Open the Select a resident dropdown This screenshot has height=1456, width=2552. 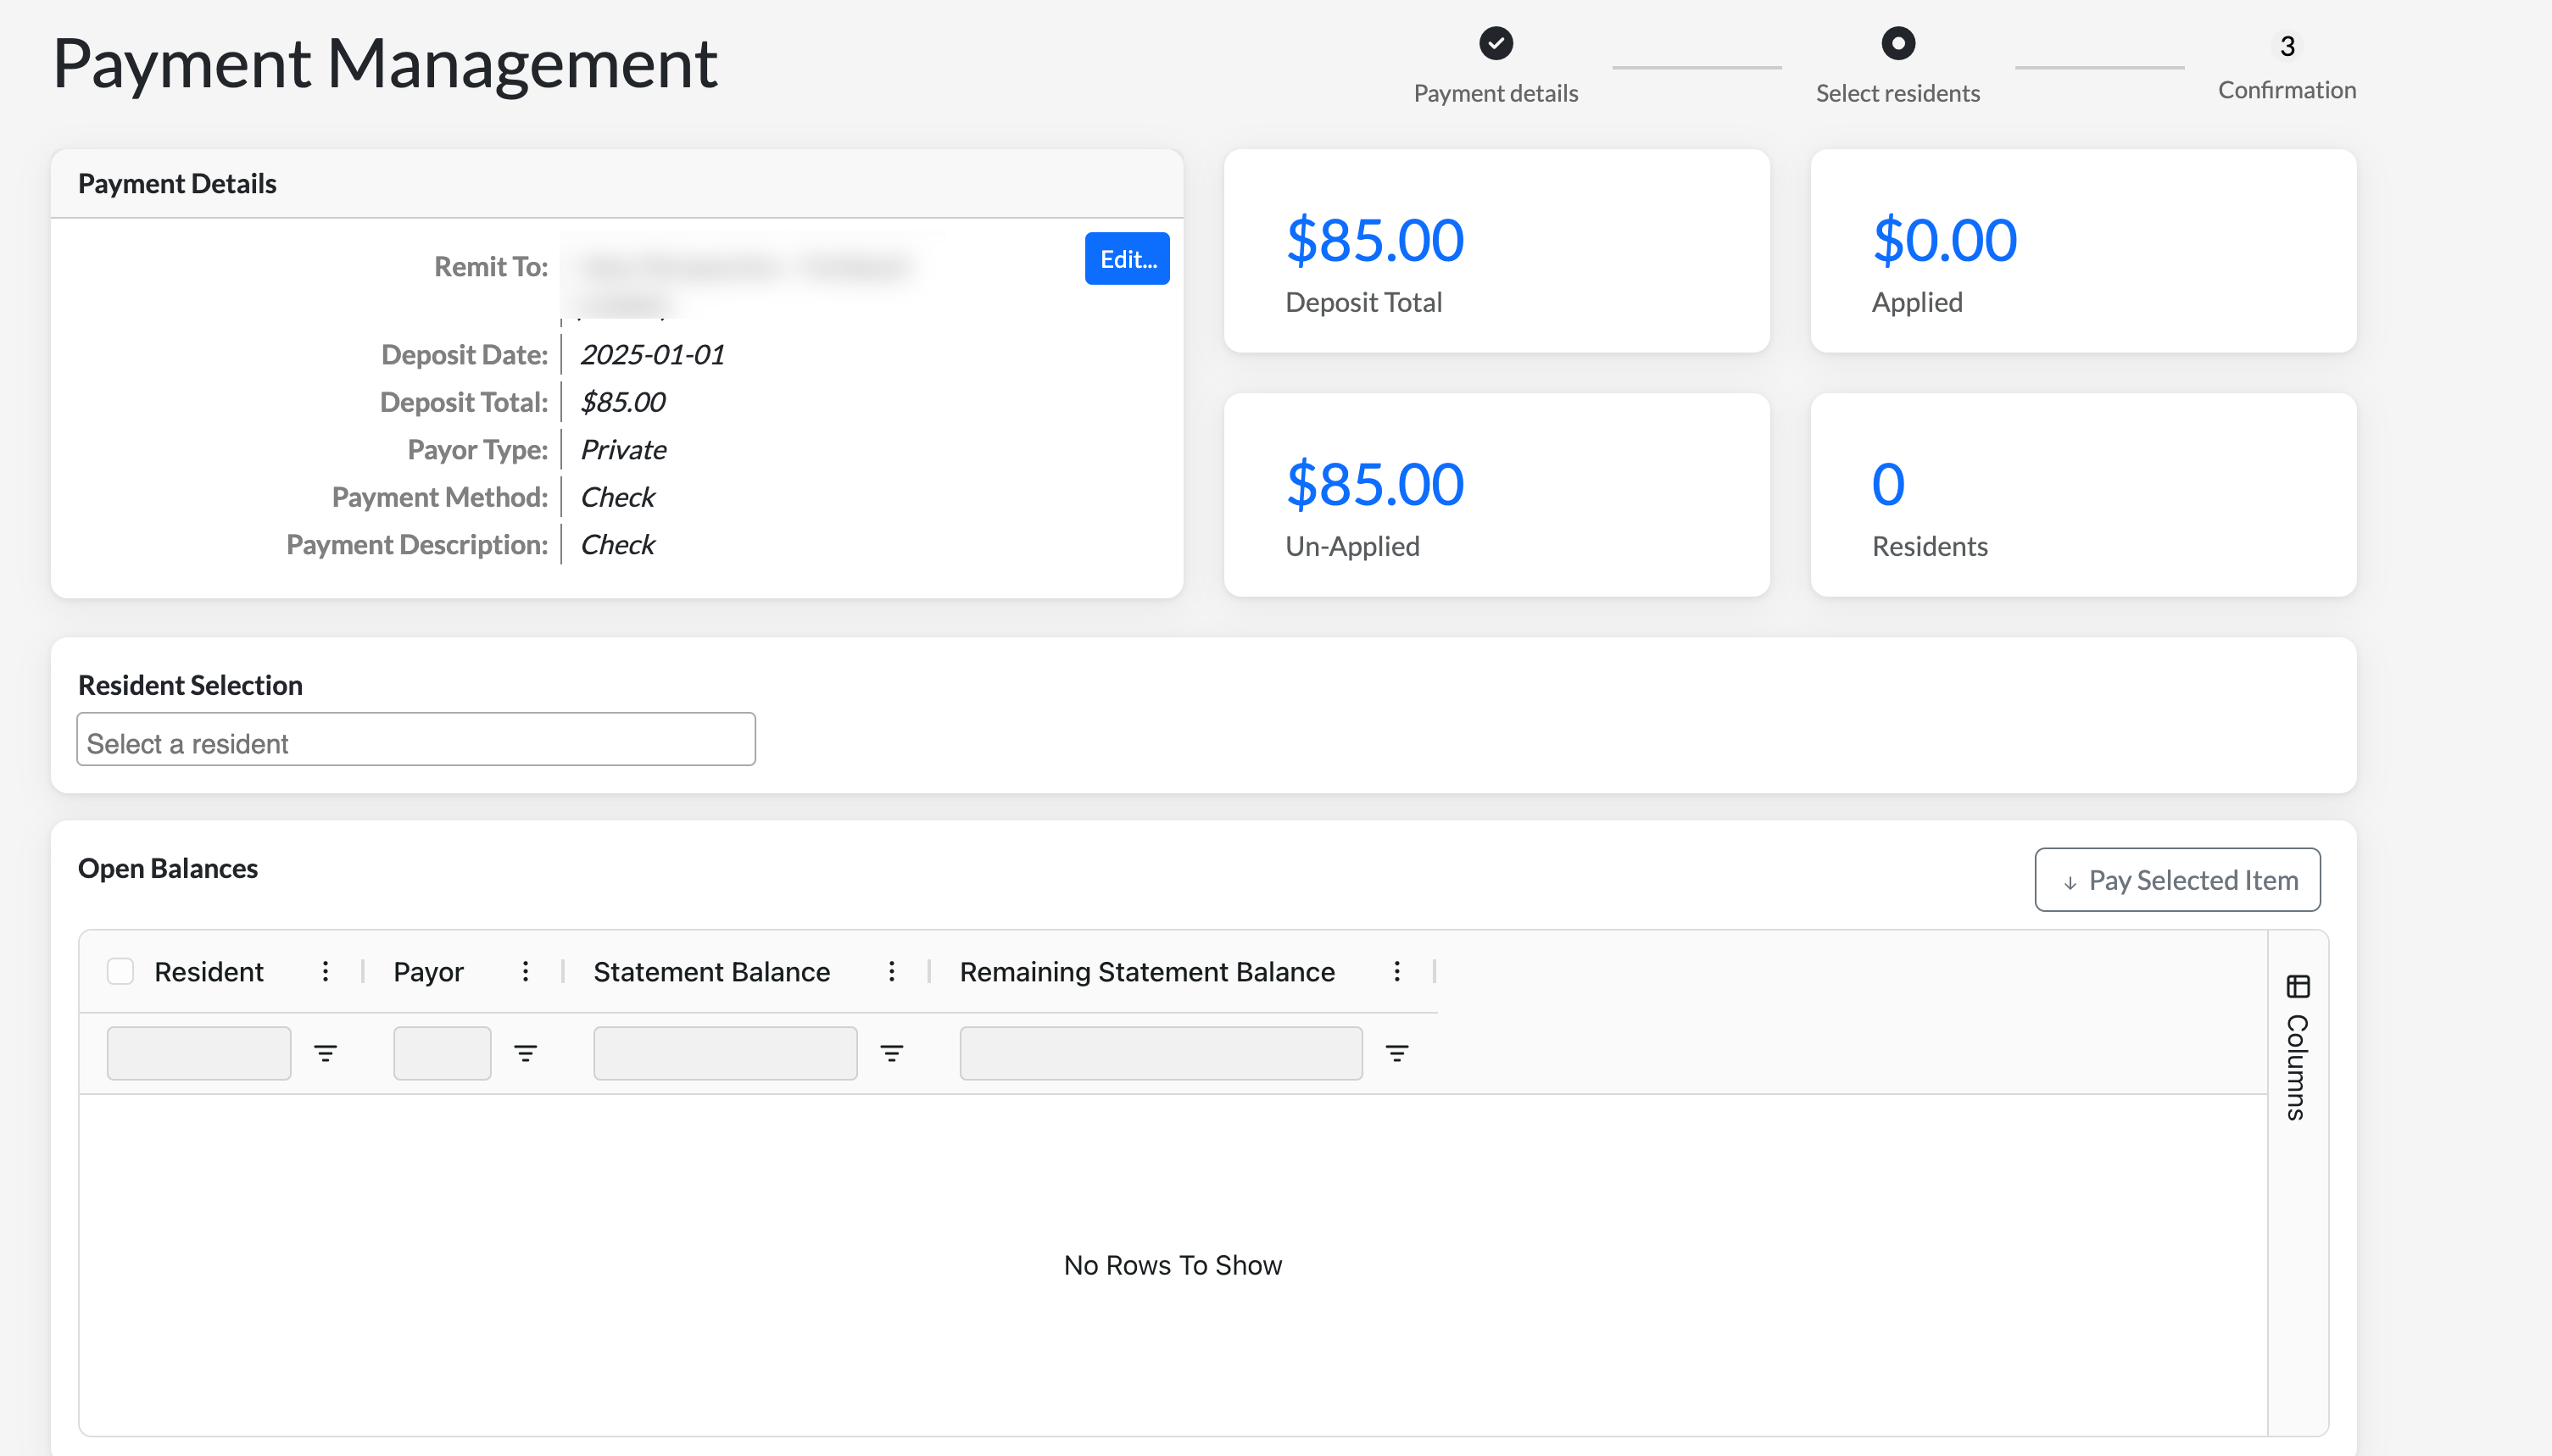pyautogui.click(x=415, y=740)
